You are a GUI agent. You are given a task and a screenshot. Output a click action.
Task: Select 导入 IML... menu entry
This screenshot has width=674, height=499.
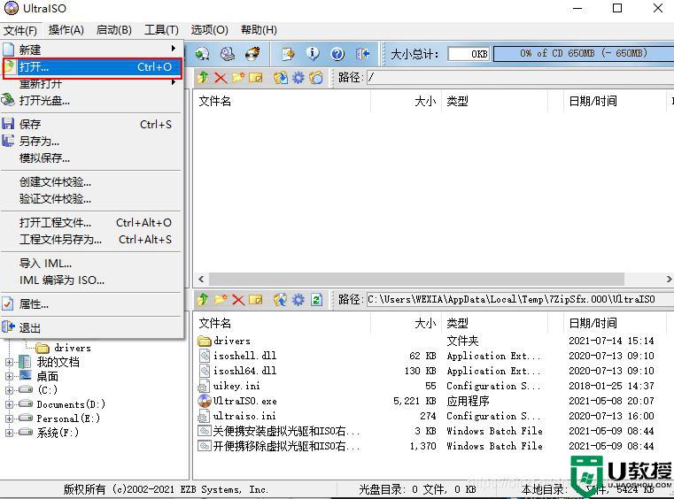coord(90,264)
